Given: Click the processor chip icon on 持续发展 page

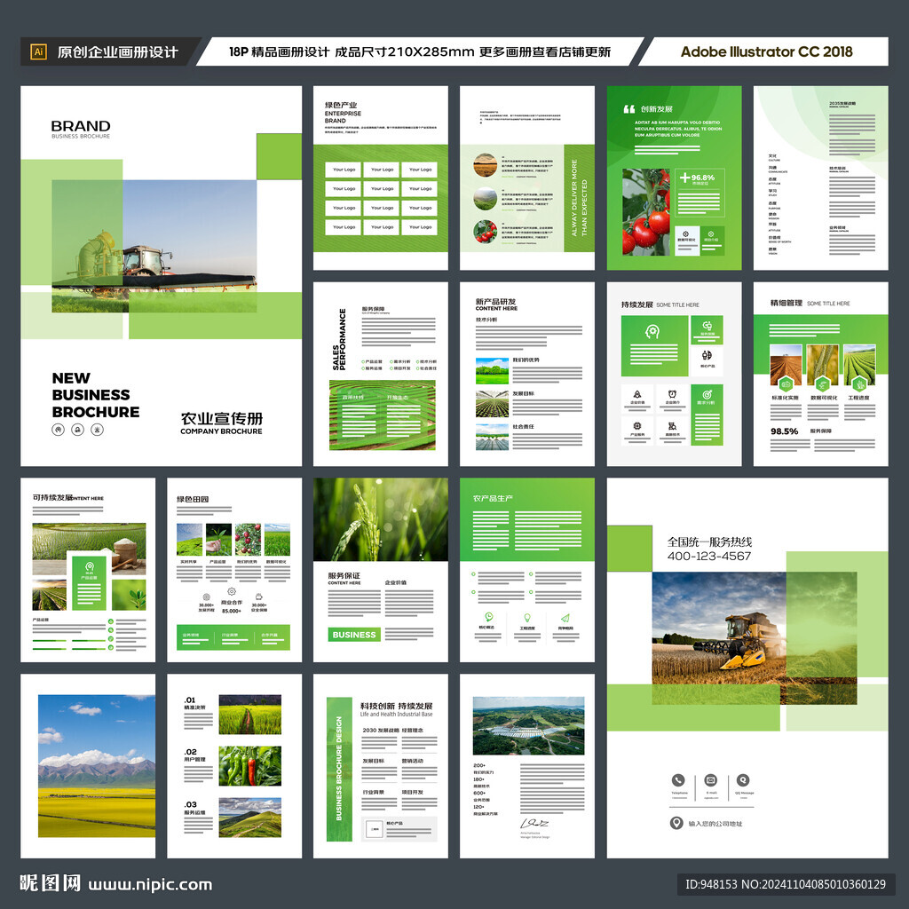Looking at the screenshot, I should (x=637, y=425).
